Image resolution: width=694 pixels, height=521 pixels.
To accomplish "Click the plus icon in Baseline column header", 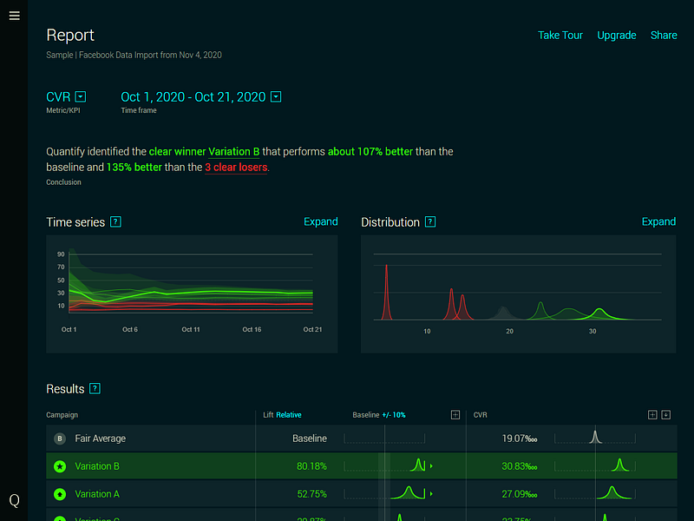I will (454, 414).
